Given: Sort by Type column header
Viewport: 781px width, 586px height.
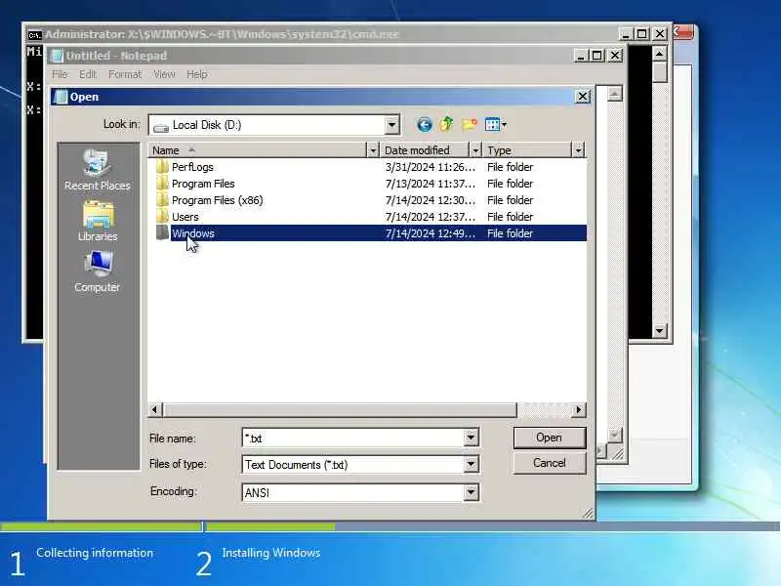Looking at the screenshot, I should point(527,150).
